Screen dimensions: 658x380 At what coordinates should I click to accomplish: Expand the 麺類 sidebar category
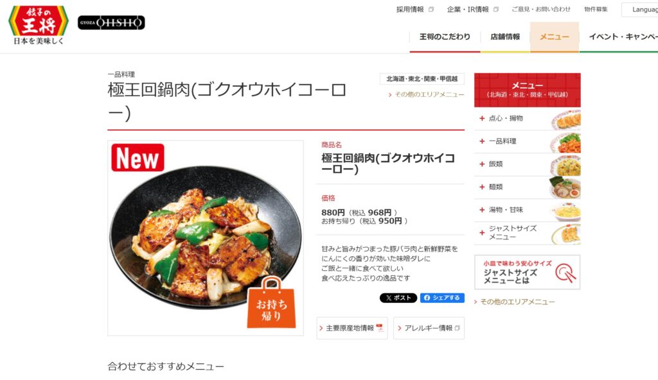528,187
